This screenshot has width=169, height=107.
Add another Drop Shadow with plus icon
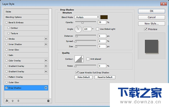coord(46,88)
